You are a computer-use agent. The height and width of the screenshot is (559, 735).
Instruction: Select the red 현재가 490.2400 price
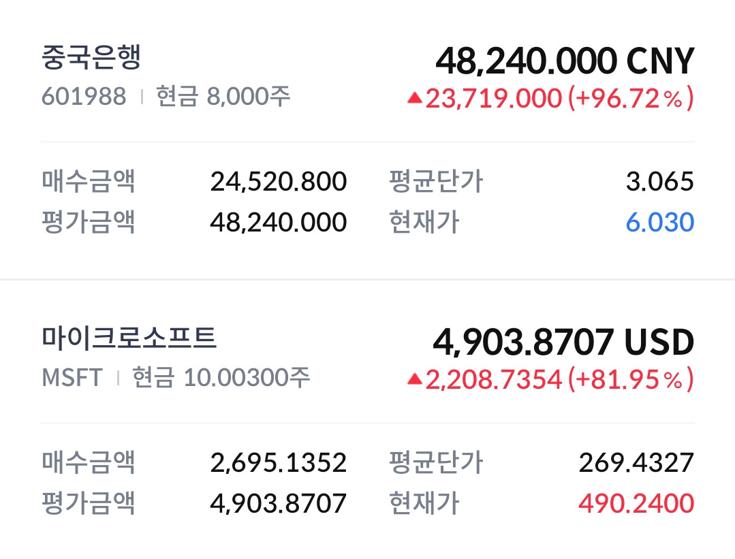pyautogui.click(x=636, y=503)
